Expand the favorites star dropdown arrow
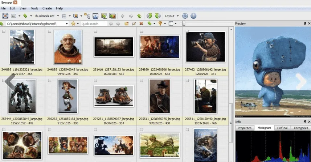This screenshot has height=162, width=311. tap(78, 24)
